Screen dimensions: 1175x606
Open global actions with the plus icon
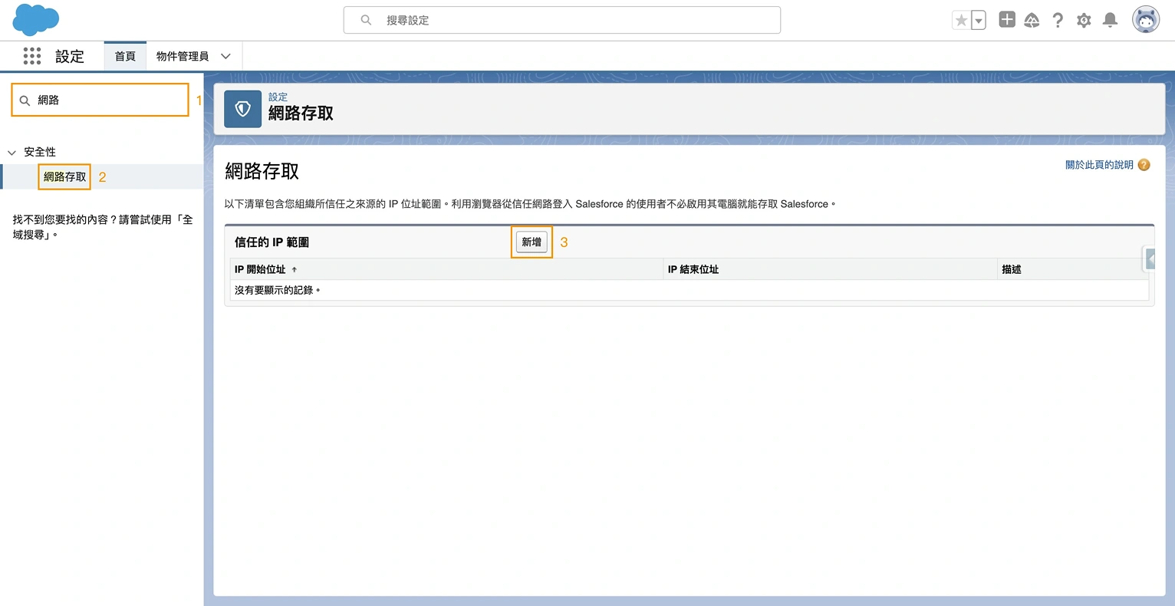point(1006,19)
